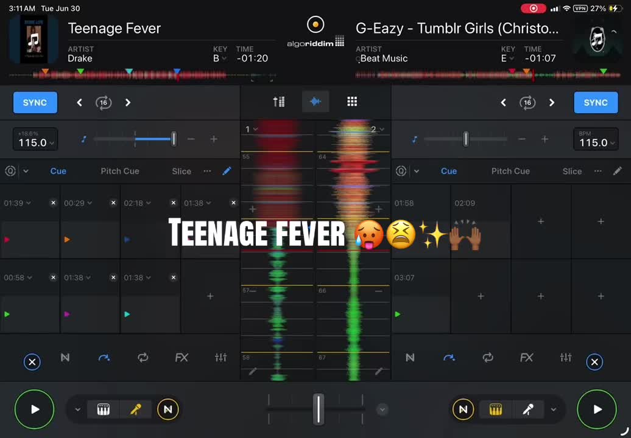Tap the yellow microphone icon on left deck
The image size is (631, 438).
coord(136,409)
